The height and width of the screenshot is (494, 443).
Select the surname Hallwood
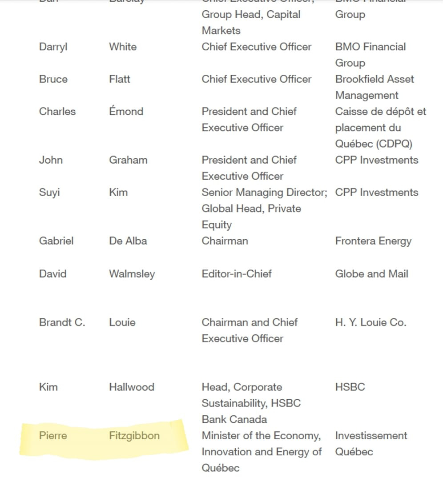click(132, 387)
